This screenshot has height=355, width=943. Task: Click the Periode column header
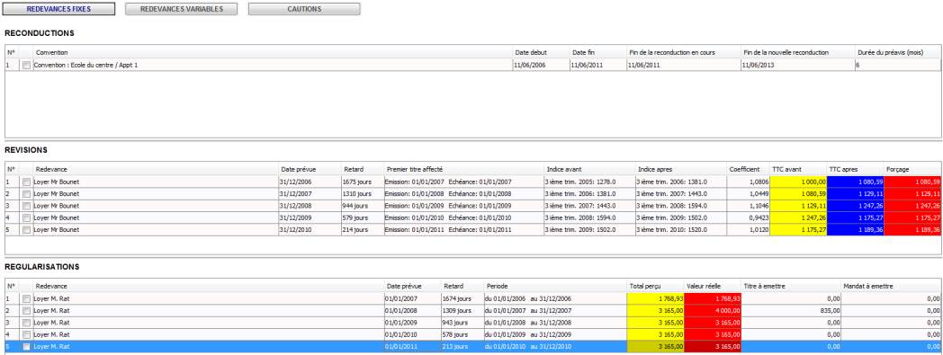click(x=555, y=287)
